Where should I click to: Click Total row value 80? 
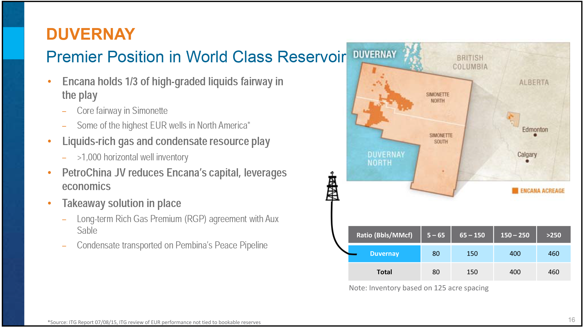coord(436,272)
